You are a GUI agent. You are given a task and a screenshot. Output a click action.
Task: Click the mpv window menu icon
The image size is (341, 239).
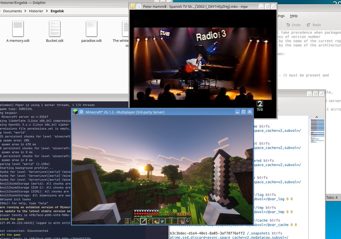(132, 6)
